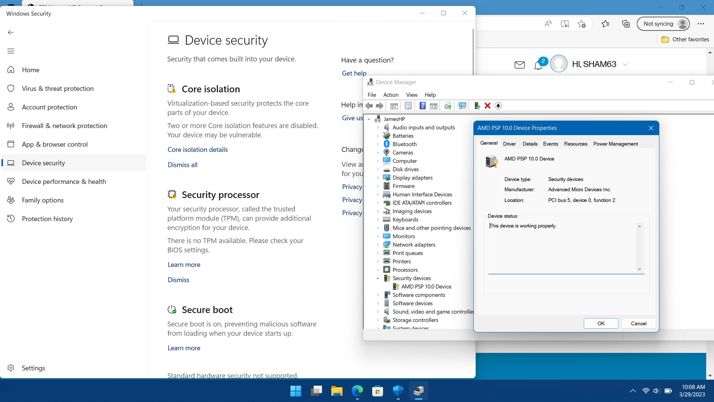The height and width of the screenshot is (402, 714).
Task: Click Windows Security shield in the taskbar
Action: pyautogui.click(x=398, y=391)
